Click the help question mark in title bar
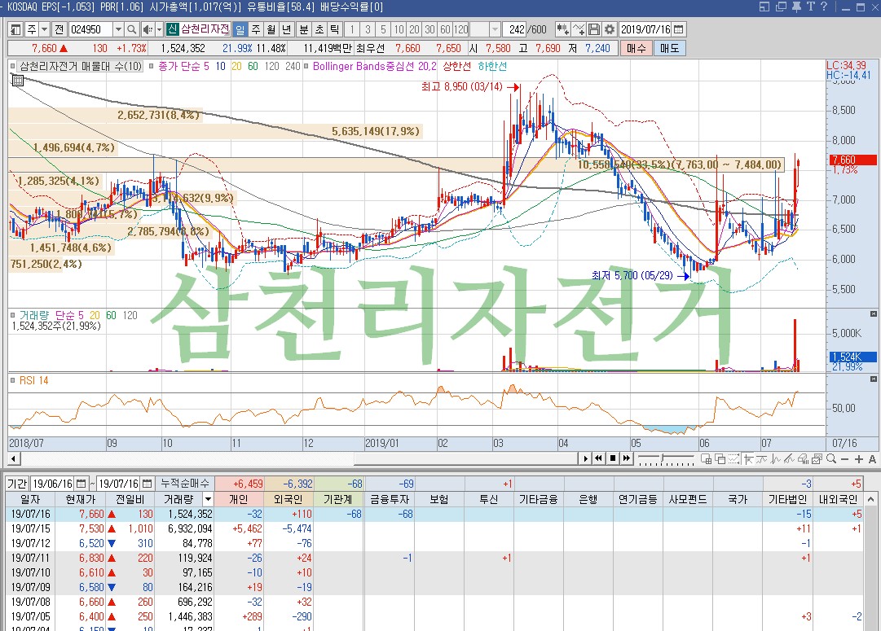The image size is (881, 631). pyautogui.click(x=824, y=7)
